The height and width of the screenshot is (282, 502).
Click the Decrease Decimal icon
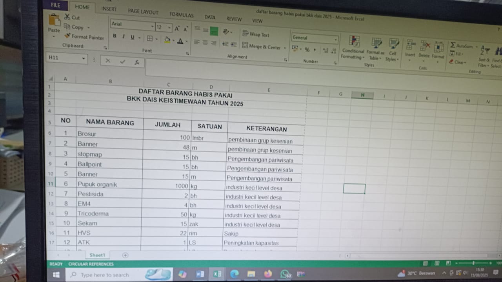click(x=334, y=51)
